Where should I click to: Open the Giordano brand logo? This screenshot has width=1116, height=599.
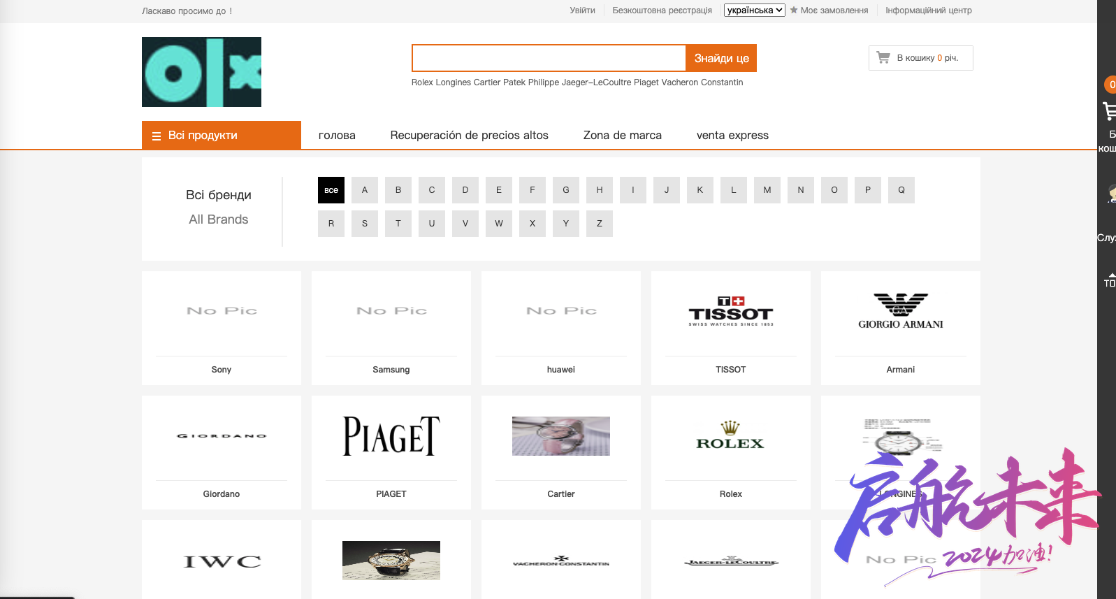tap(222, 436)
